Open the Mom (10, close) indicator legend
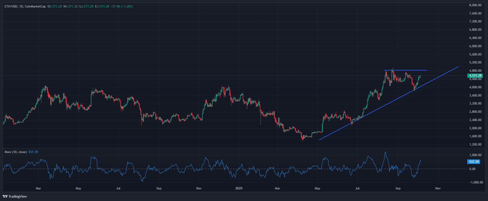Screen dimensions: 488x201 tap(16, 152)
